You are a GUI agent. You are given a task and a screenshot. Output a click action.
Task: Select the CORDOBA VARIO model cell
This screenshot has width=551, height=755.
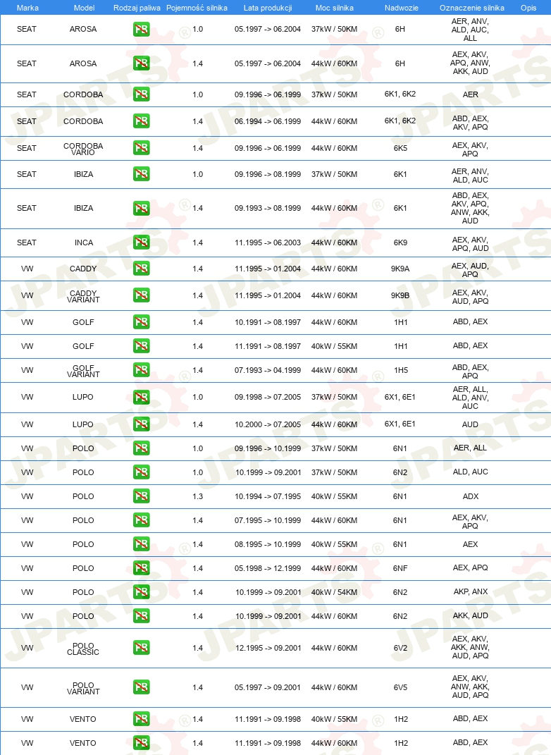[x=83, y=149]
